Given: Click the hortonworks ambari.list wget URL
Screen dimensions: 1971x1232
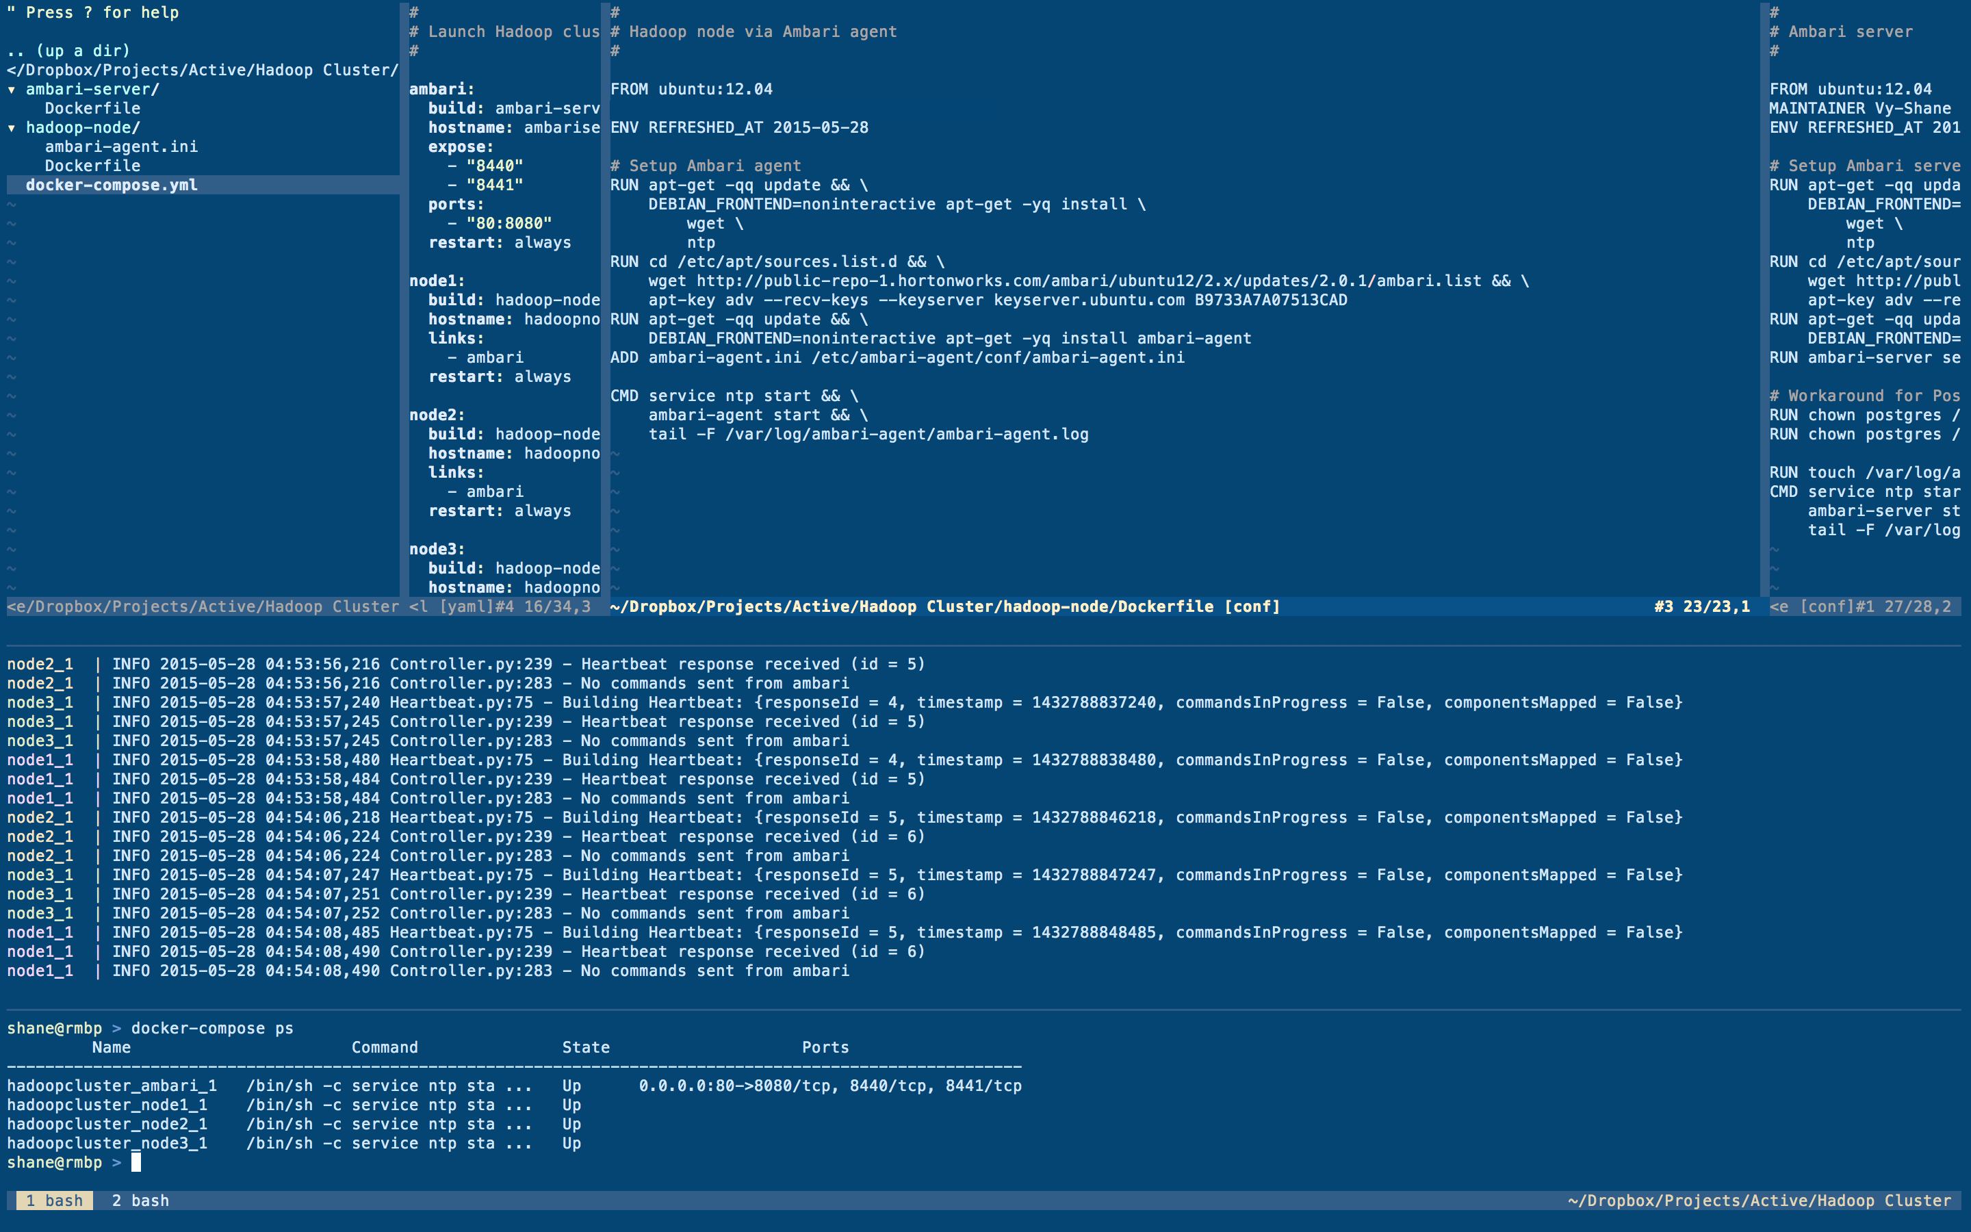Looking at the screenshot, I should [x=1089, y=281].
